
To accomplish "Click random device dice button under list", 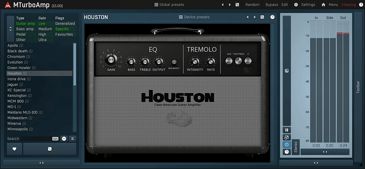I will coord(50,149).
